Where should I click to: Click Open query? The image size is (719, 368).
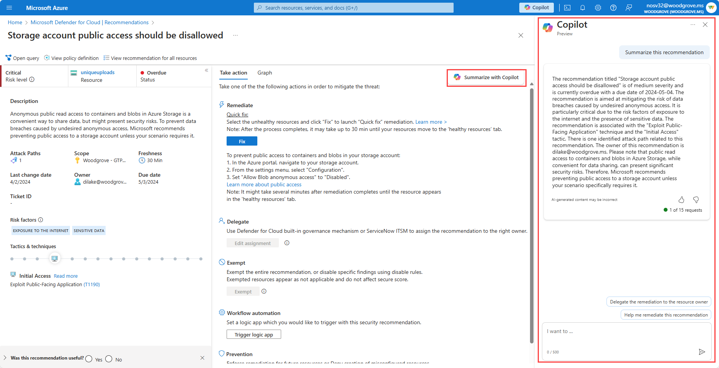[x=22, y=58]
